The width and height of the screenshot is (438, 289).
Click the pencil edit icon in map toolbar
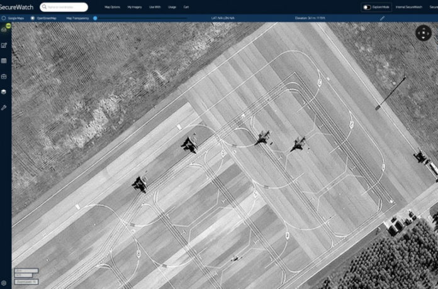pos(382,18)
